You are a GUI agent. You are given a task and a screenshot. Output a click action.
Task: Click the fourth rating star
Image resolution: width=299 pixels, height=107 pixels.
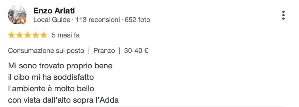36,35
